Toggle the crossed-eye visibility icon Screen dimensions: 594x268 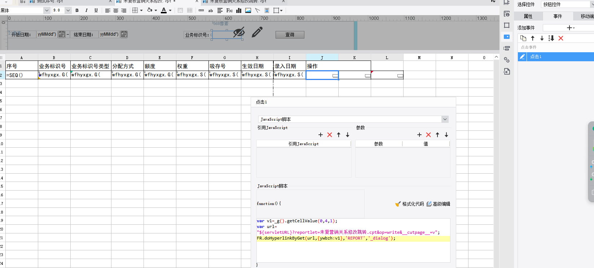coord(239,32)
